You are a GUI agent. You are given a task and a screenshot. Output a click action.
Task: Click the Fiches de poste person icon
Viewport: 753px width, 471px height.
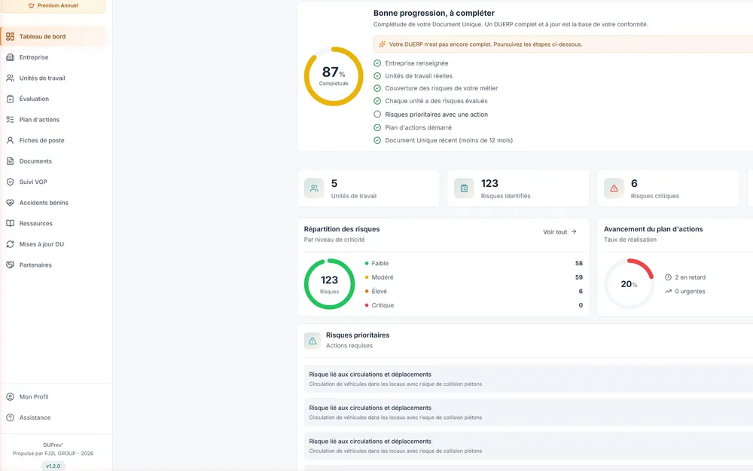pyautogui.click(x=10, y=140)
